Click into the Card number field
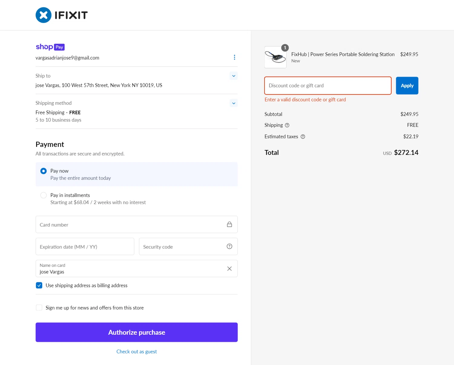The image size is (454, 365). click(130, 225)
